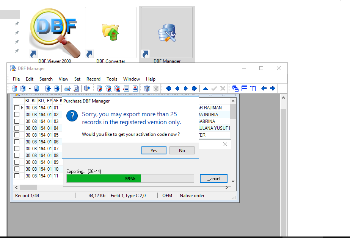The image size is (350, 238).
Task: Open print preview from toolbar
Action: tap(76, 89)
